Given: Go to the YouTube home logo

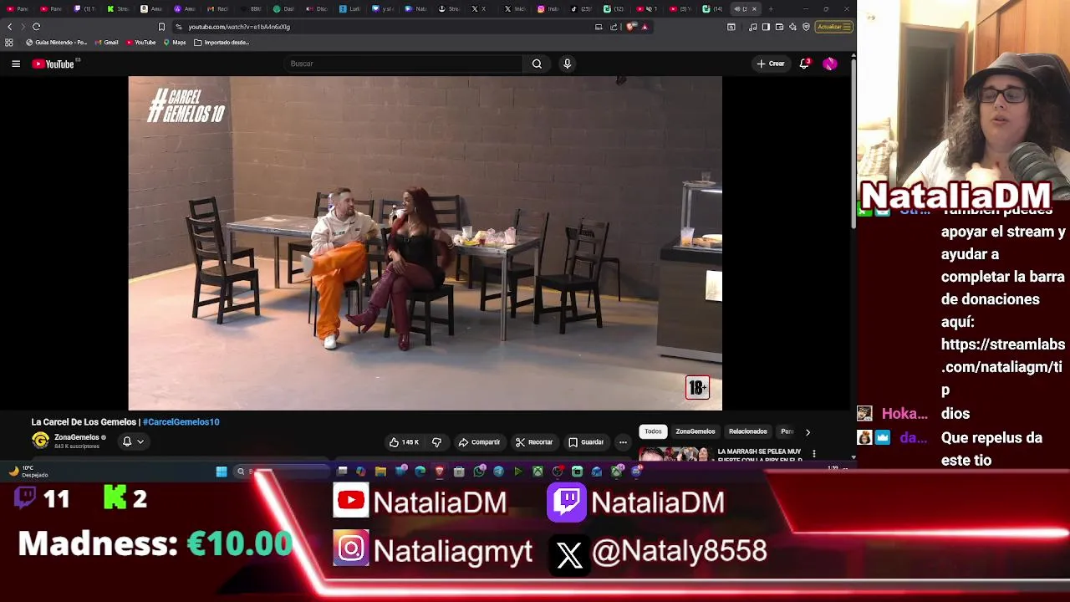Looking at the screenshot, I should click(x=53, y=64).
